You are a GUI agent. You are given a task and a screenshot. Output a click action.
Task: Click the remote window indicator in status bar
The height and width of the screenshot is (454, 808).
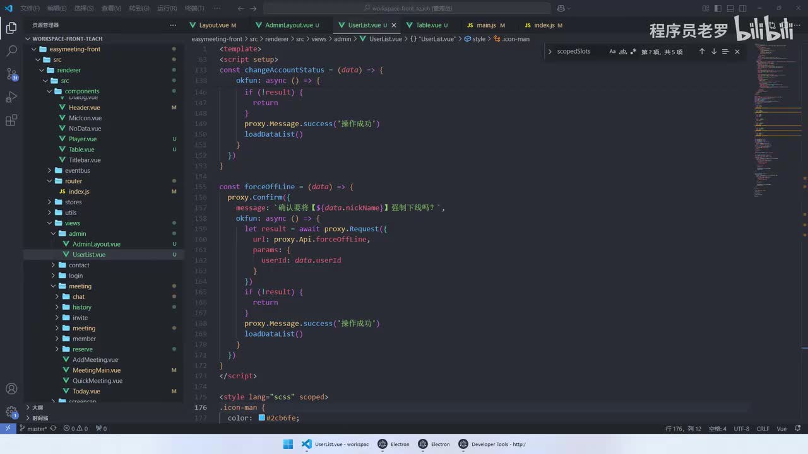pos(8,429)
